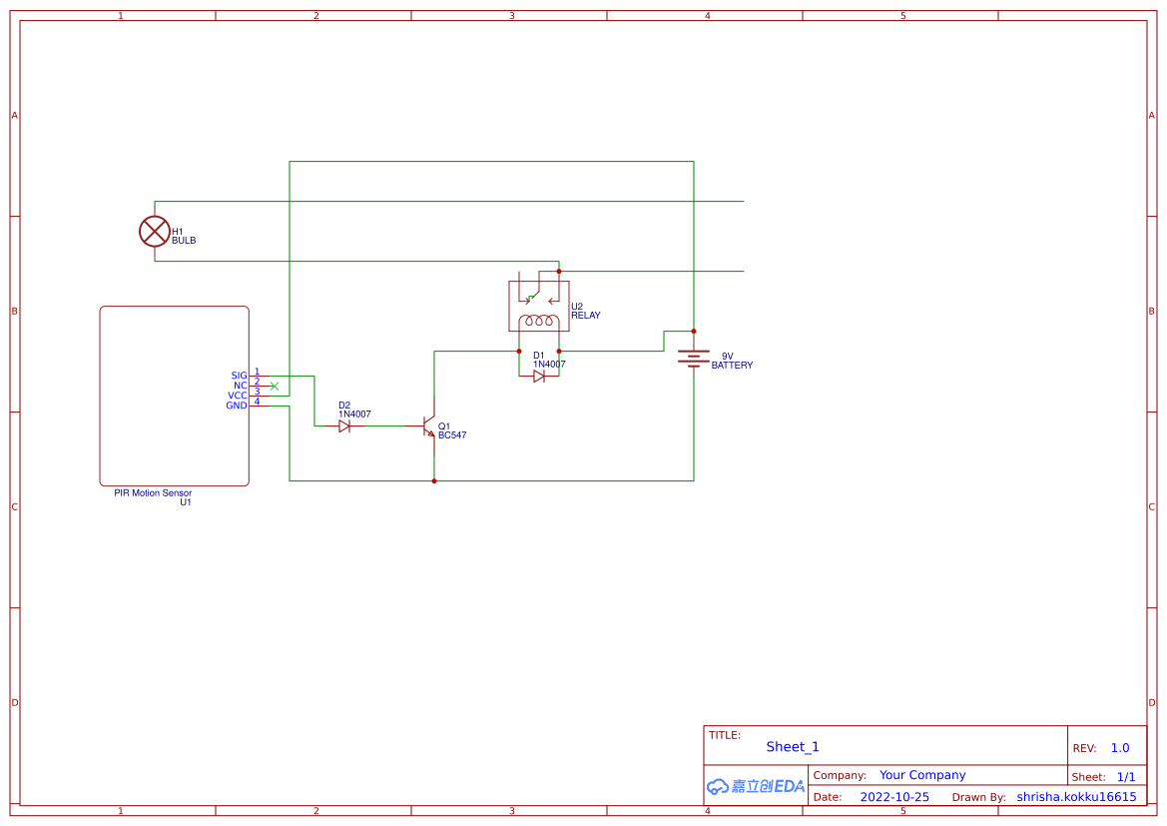
Task: Click the Sheet_1 title text
Action: click(792, 746)
